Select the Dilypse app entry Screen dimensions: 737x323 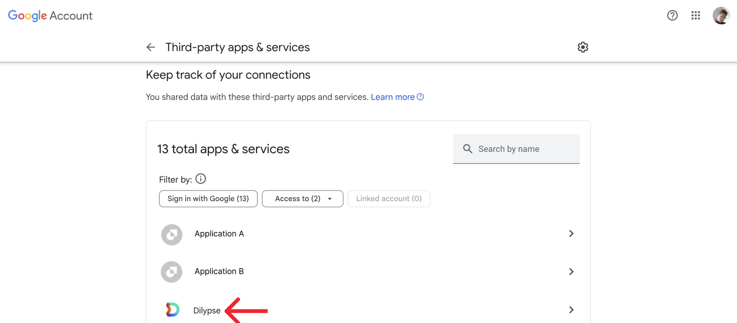[368, 310]
